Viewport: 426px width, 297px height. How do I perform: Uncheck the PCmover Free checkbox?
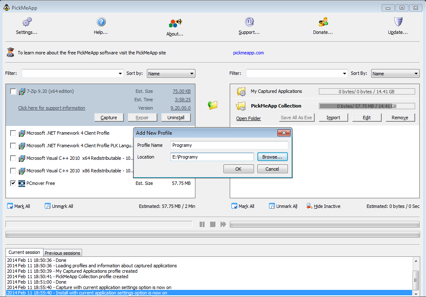(13, 183)
